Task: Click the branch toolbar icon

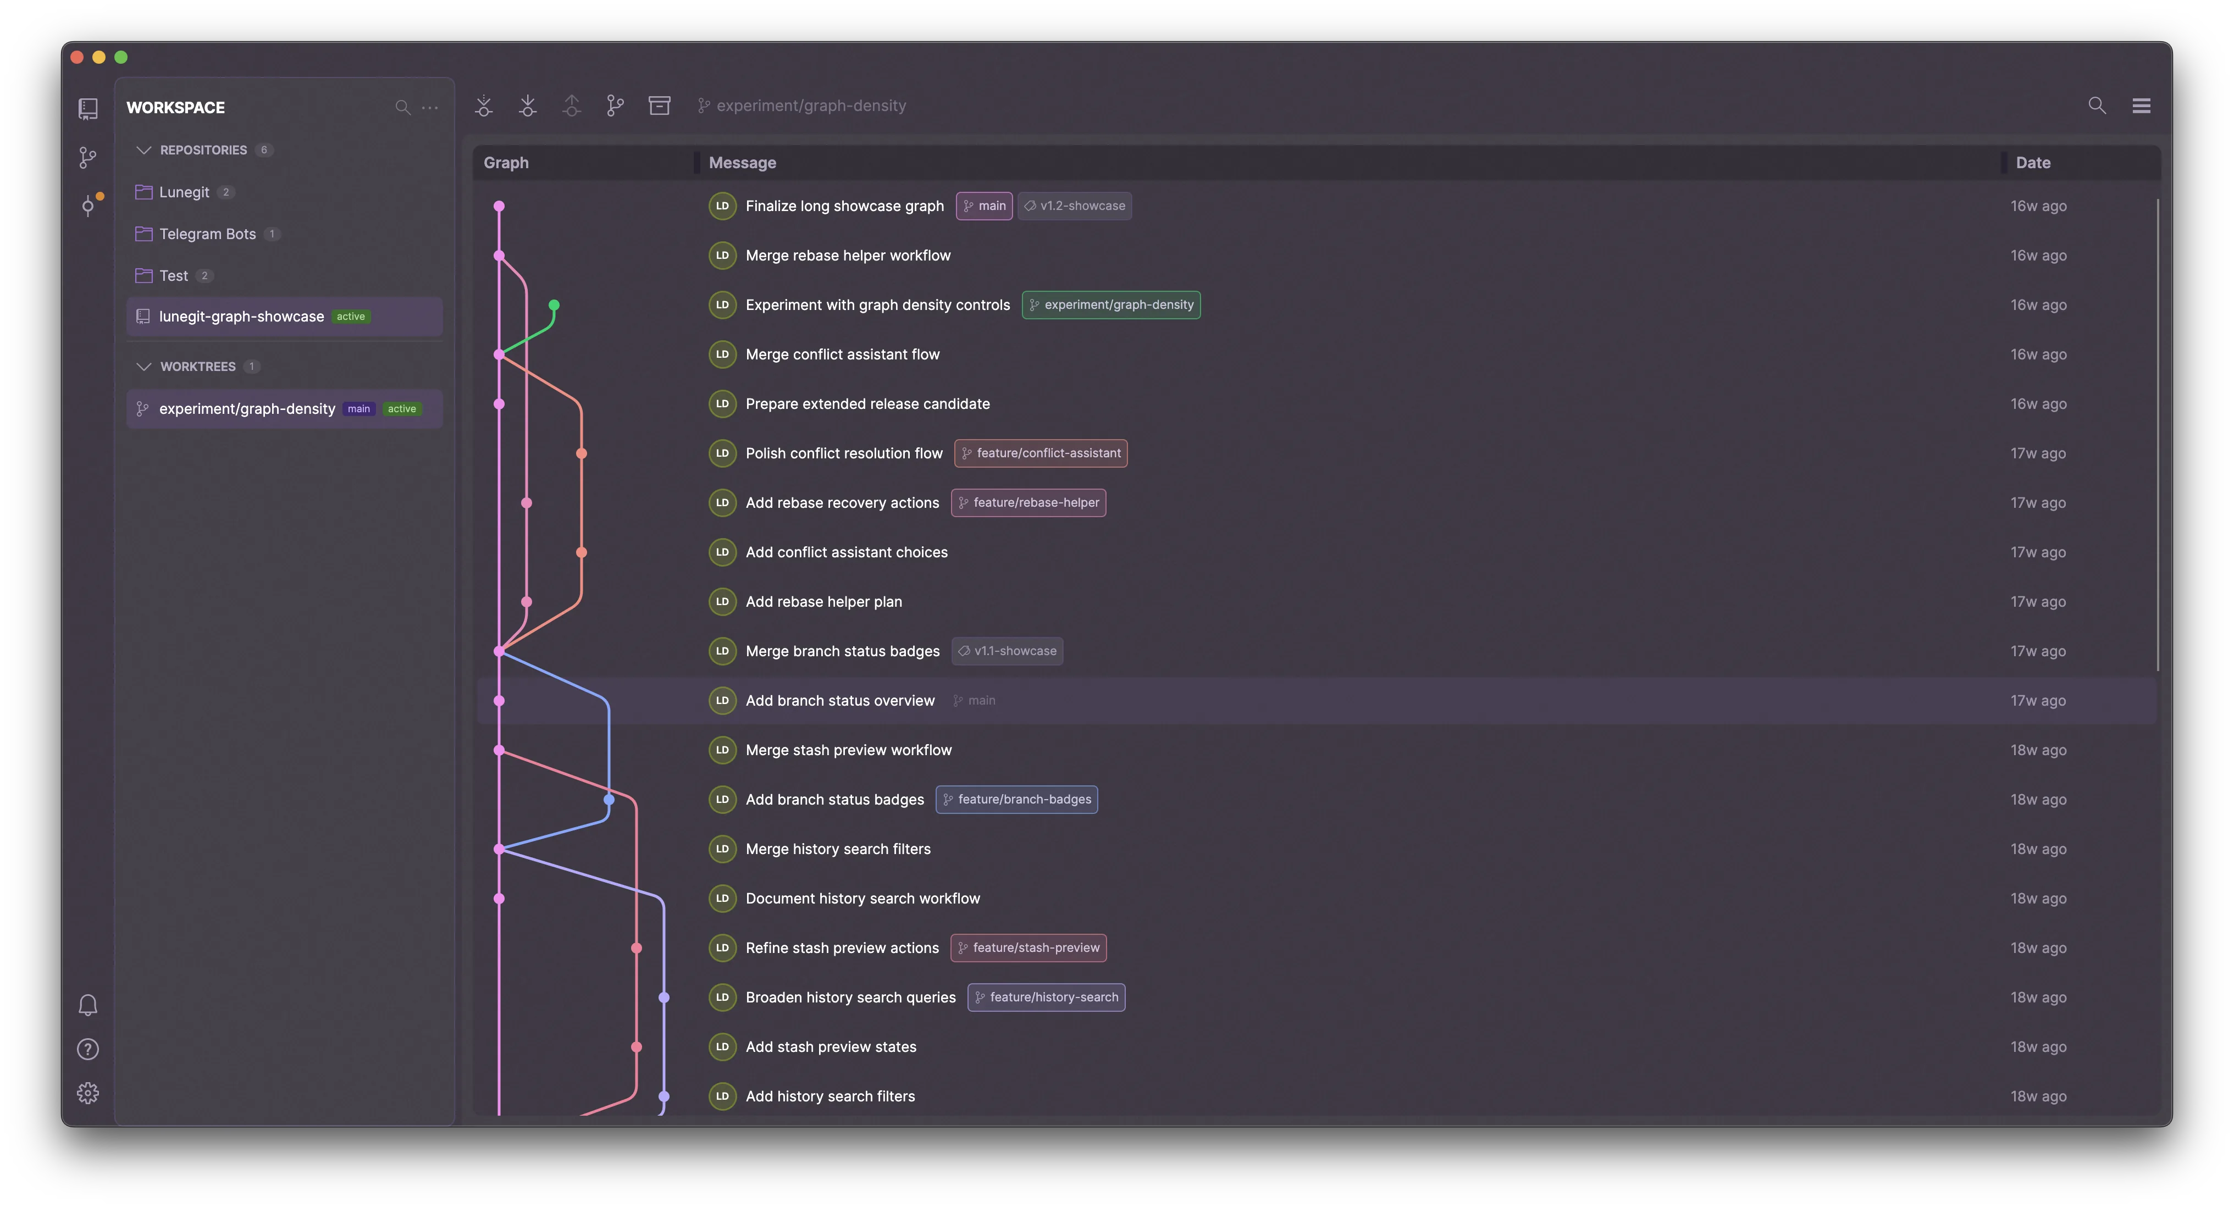Action: (x=615, y=106)
